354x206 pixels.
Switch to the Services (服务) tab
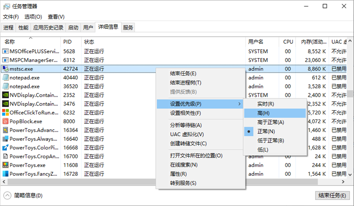coord(128,27)
